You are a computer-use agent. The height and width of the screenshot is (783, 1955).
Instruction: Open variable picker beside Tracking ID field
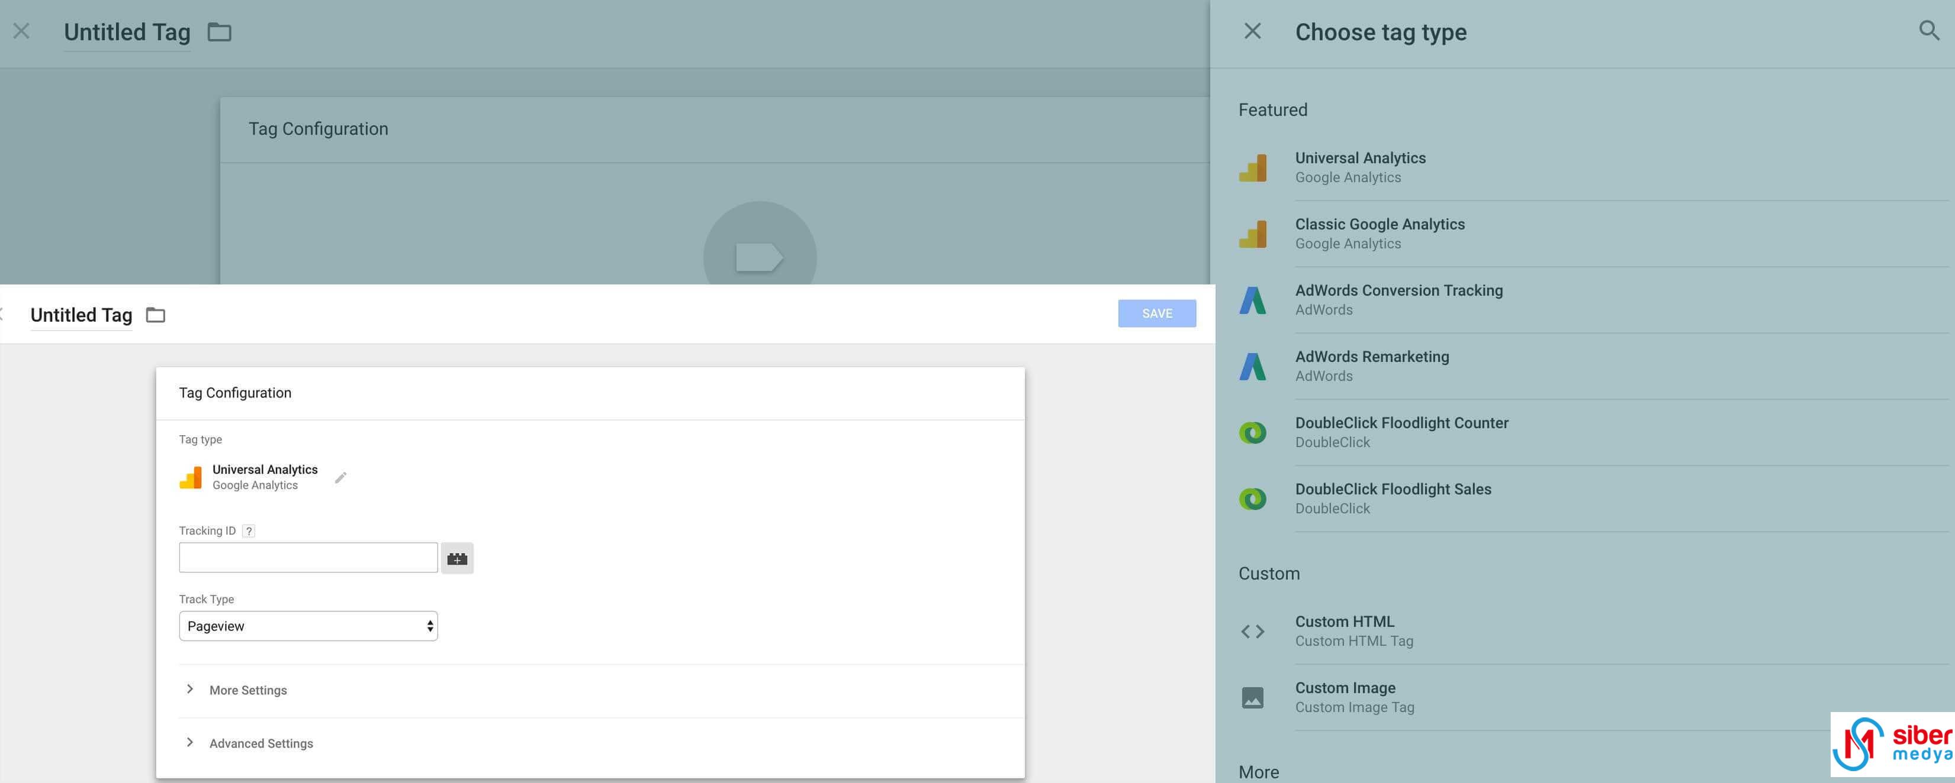[x=457, y=558]
